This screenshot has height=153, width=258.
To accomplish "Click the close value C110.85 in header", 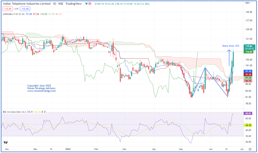I will point(128,4).
